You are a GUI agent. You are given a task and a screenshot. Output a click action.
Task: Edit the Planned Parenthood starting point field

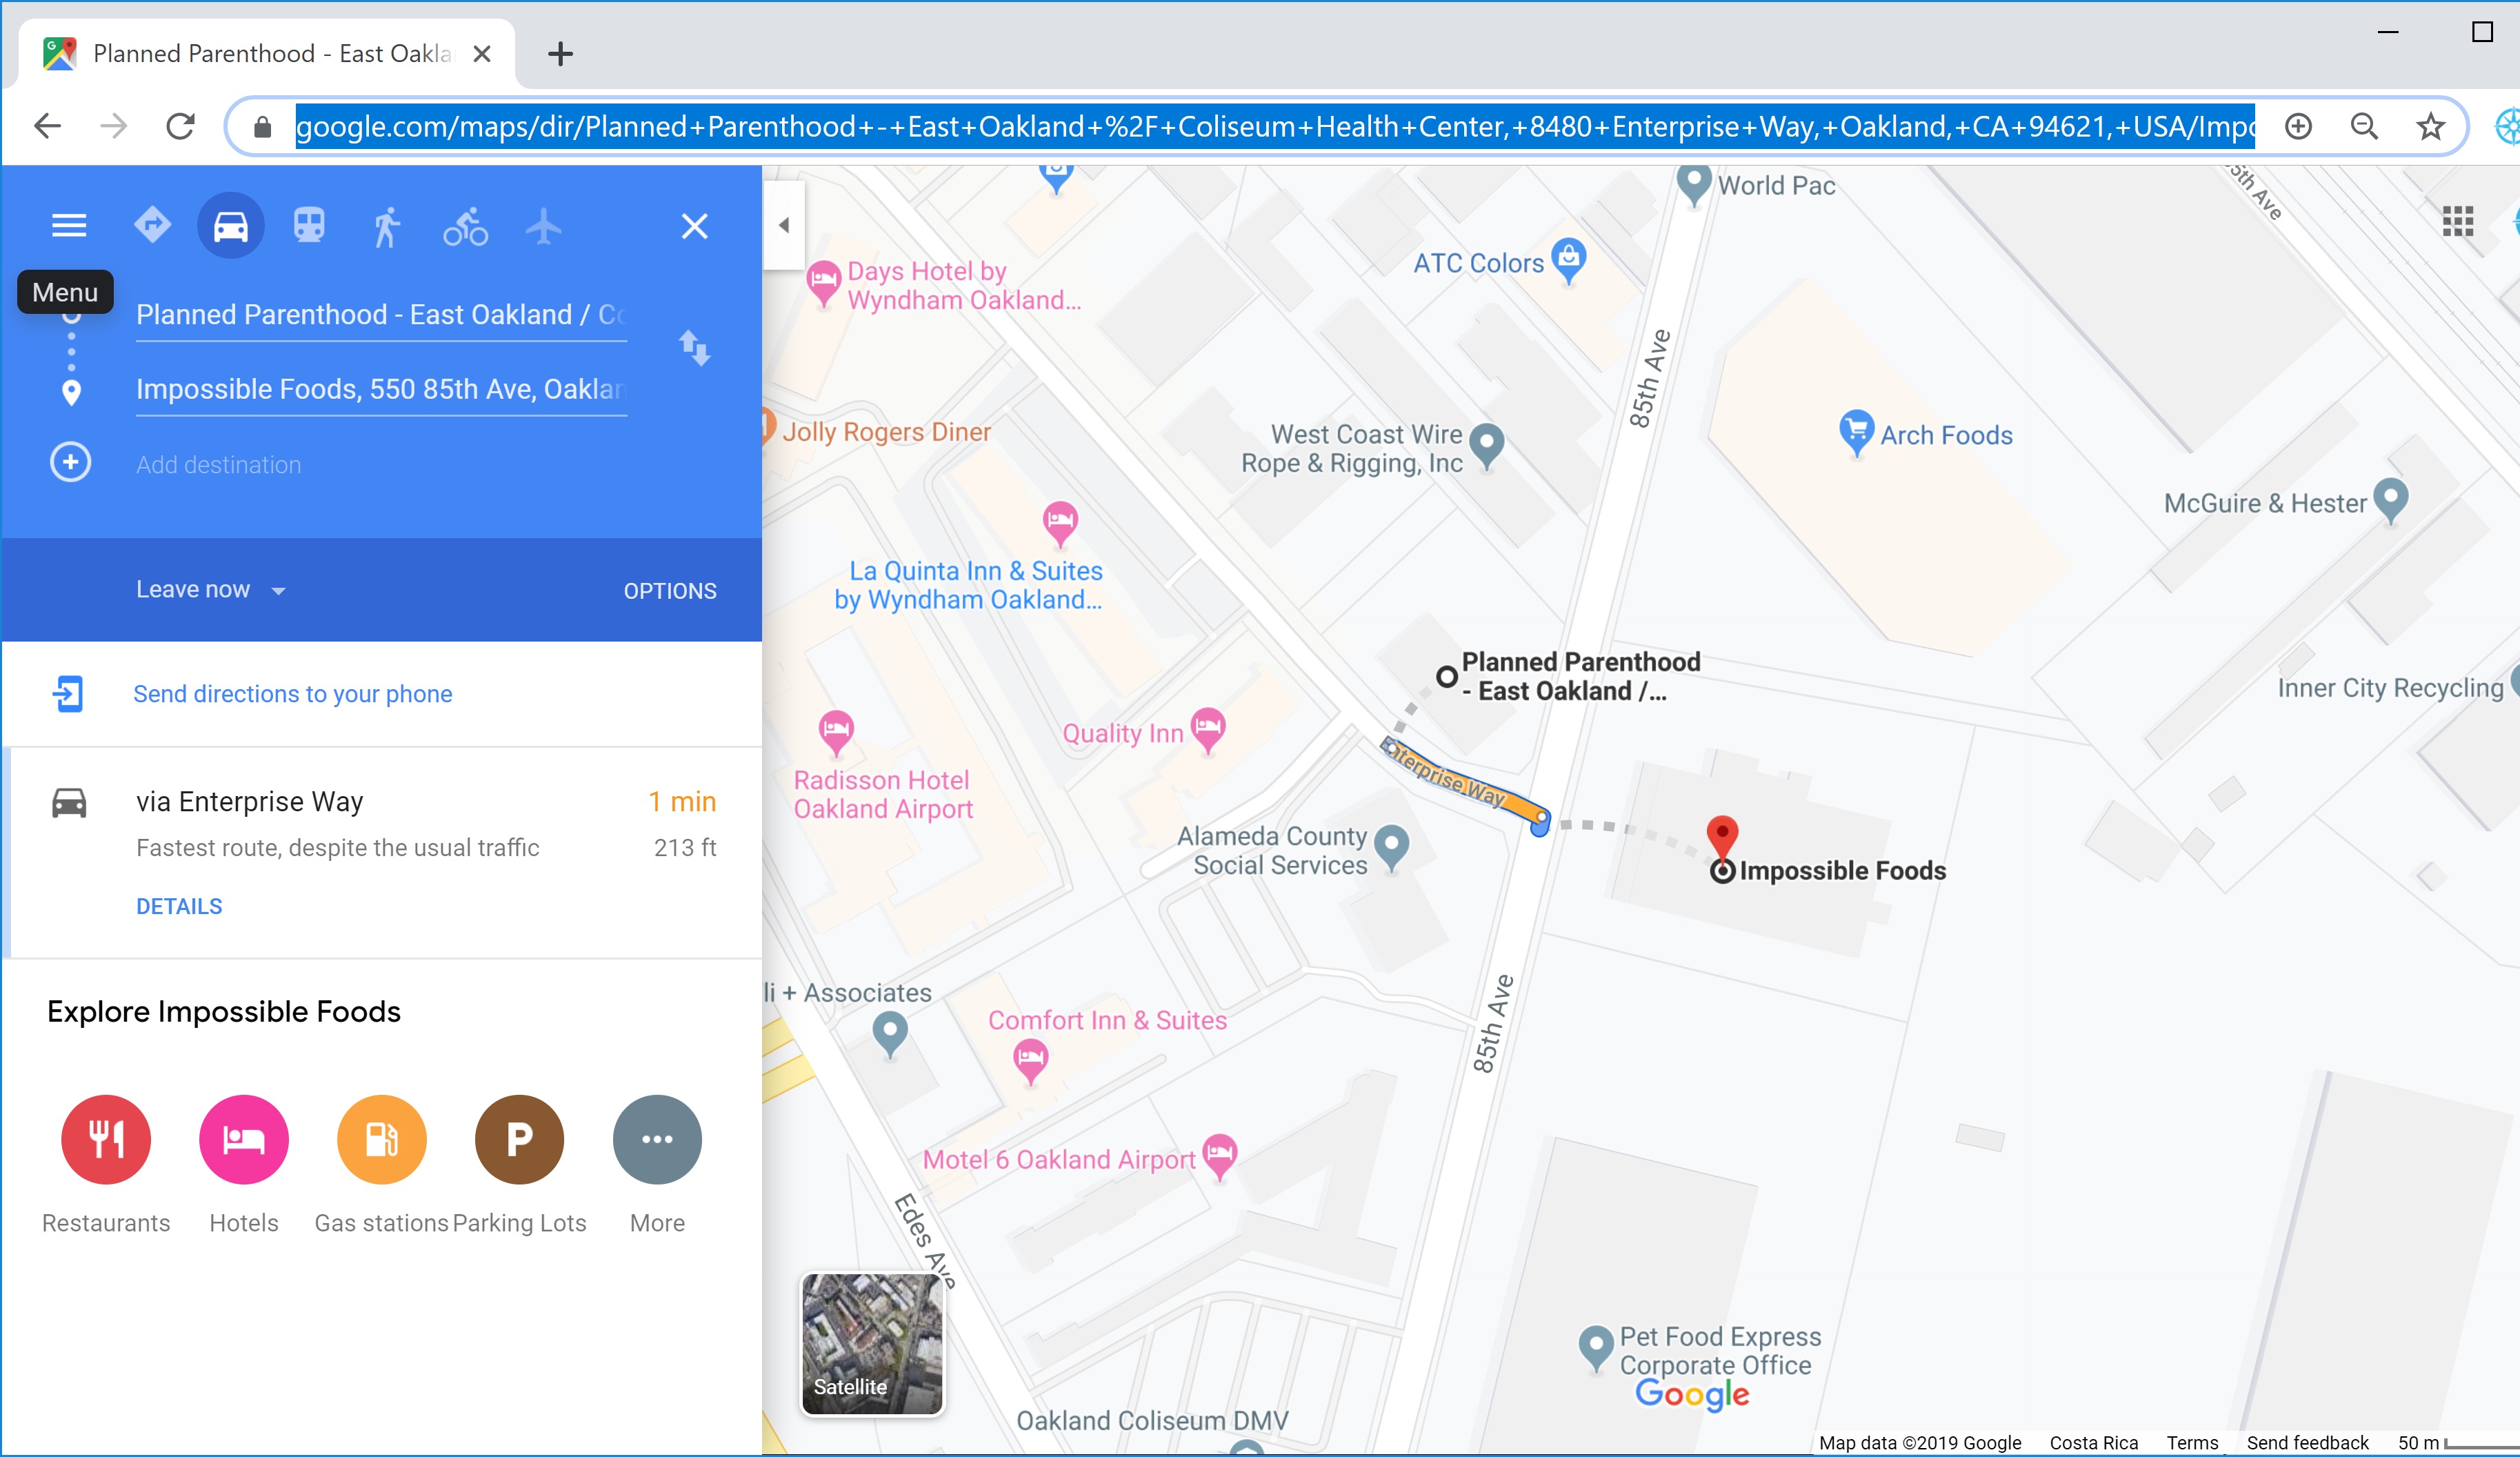coord(381,315)
